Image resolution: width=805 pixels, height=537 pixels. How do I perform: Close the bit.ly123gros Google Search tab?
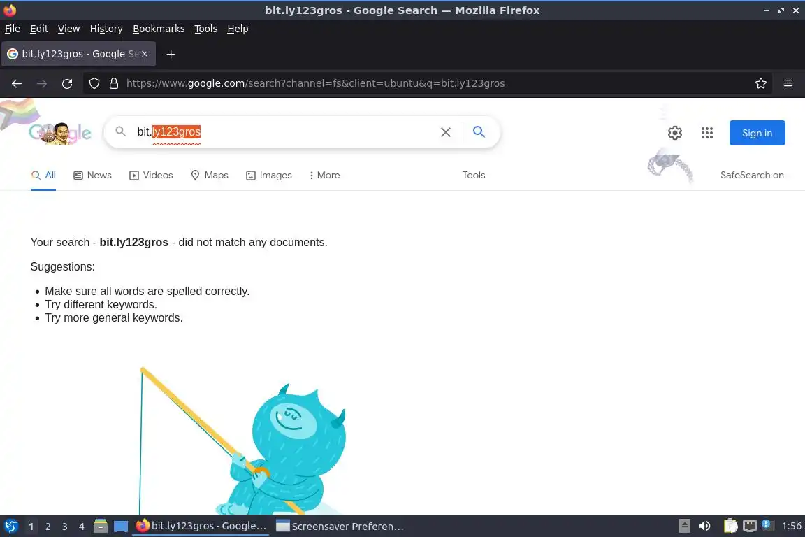tap(145, 54)
